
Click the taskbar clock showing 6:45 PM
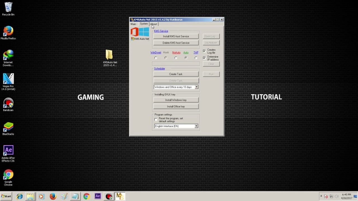346,196
